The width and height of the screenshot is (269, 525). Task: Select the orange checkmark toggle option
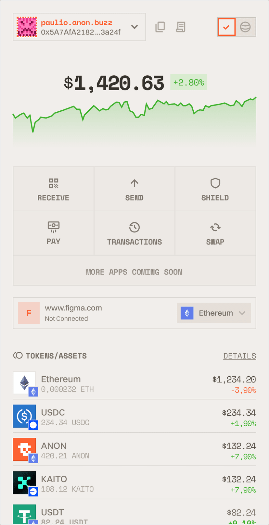[x=226, y=27]
